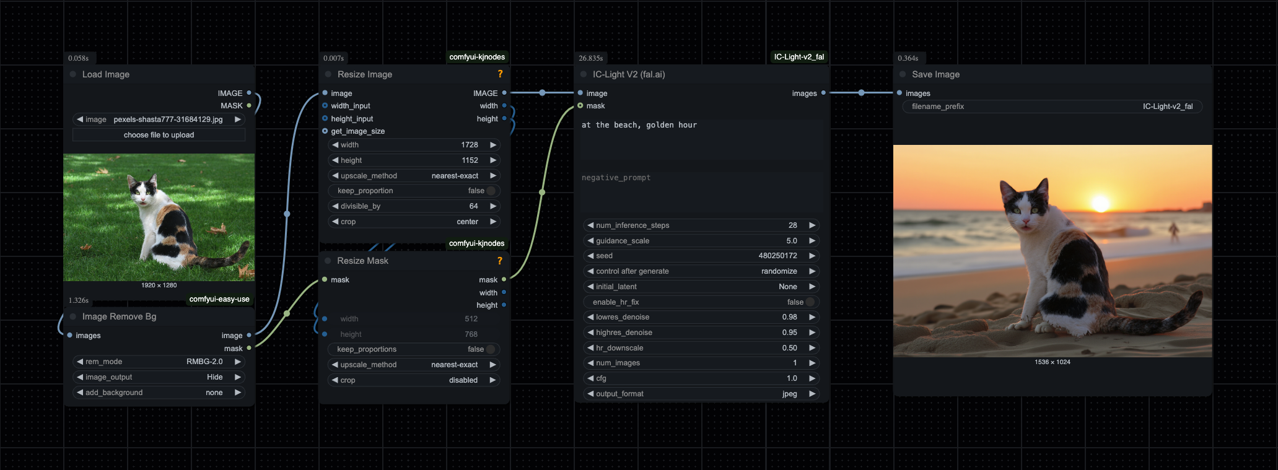Open initial_latent dropdown showing None
The width and height of the screenshot is (1278, 470).
click(x=701, y=287)
